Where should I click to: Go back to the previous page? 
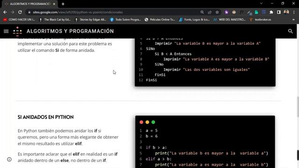(5, 12)
